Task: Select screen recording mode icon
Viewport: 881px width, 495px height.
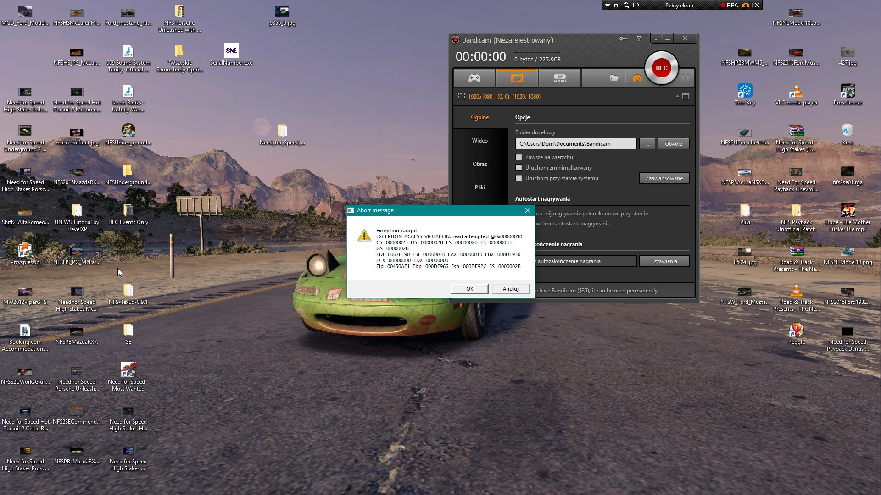Action: tap(517, 78)
